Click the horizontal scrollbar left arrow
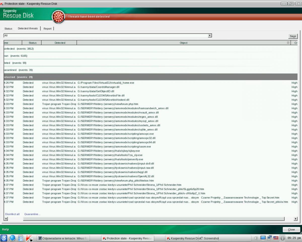 [6, 219]
